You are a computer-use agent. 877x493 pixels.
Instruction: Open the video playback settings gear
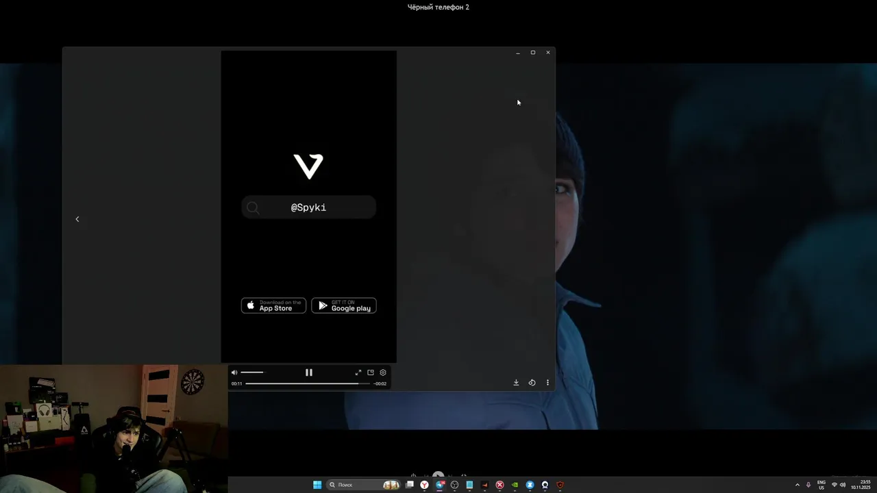[383, 372]
